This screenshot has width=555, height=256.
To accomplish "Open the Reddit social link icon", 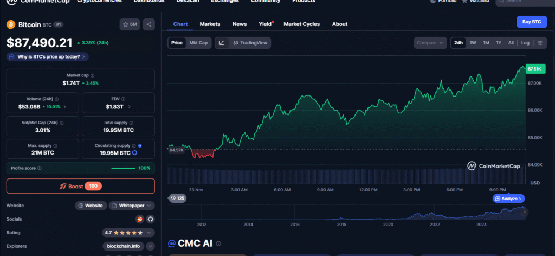I will click(x=140, y=219).
